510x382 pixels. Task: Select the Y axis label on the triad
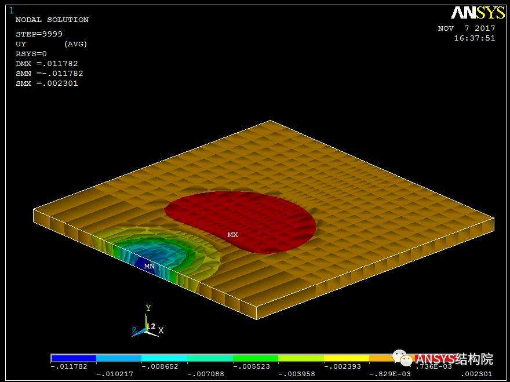pyautogui.click(x=148, y=308)
